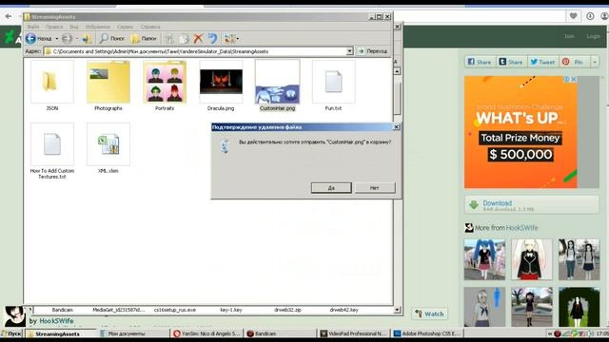This screenshot has width=609, height=342.
Task: Select the XML.xlsm file
Action: (108, 148)
